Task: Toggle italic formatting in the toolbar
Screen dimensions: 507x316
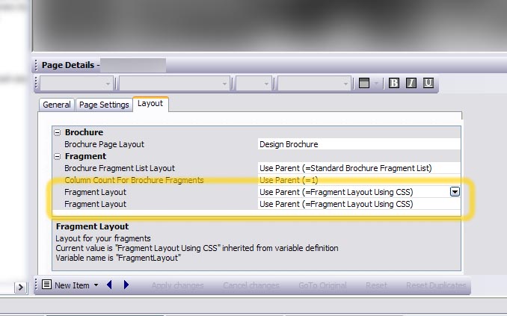Action: point(411,84)
